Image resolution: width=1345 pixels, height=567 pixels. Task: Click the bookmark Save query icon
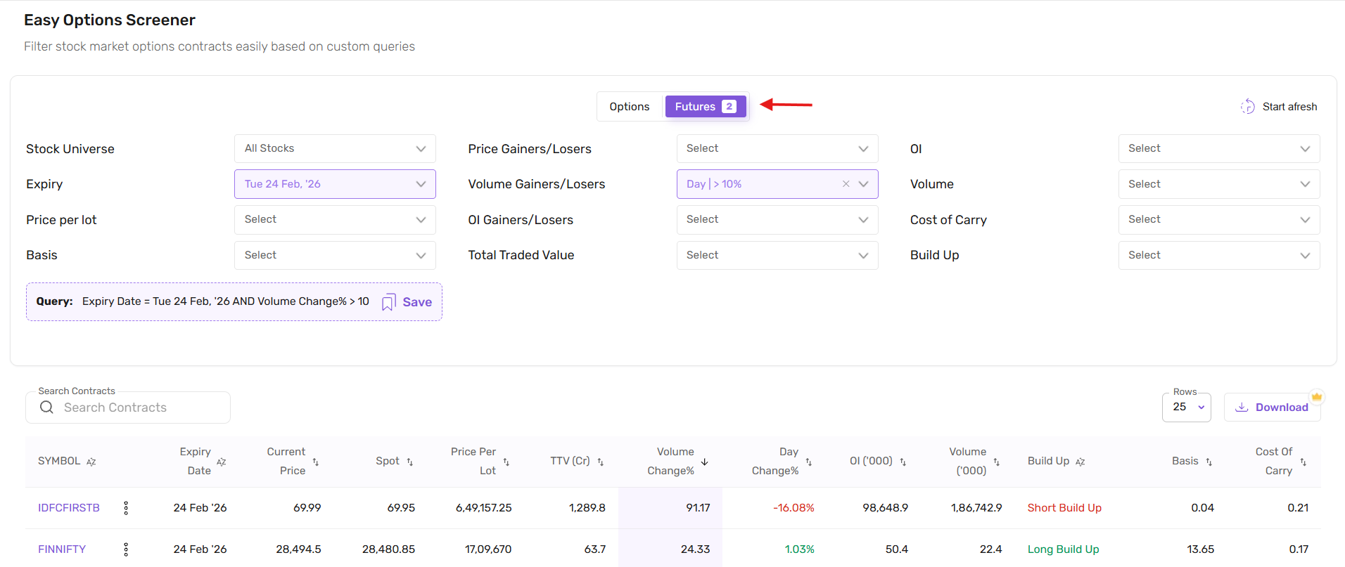(388, 302)
